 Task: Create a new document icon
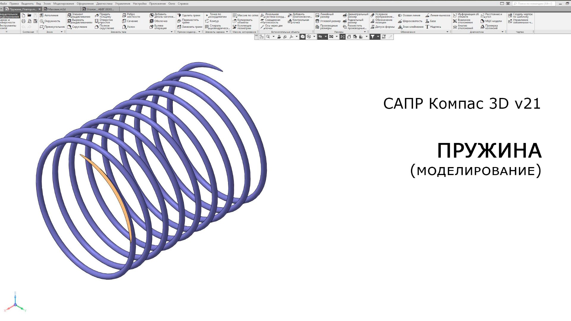coord(23,15)
